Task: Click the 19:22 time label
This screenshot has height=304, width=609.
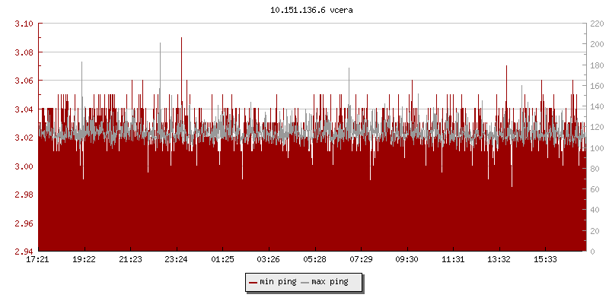Action: tap(84, 260)
